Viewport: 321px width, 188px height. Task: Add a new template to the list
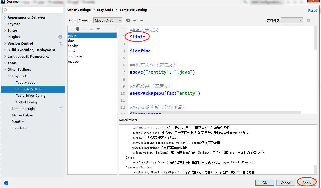tap(71, 29)
